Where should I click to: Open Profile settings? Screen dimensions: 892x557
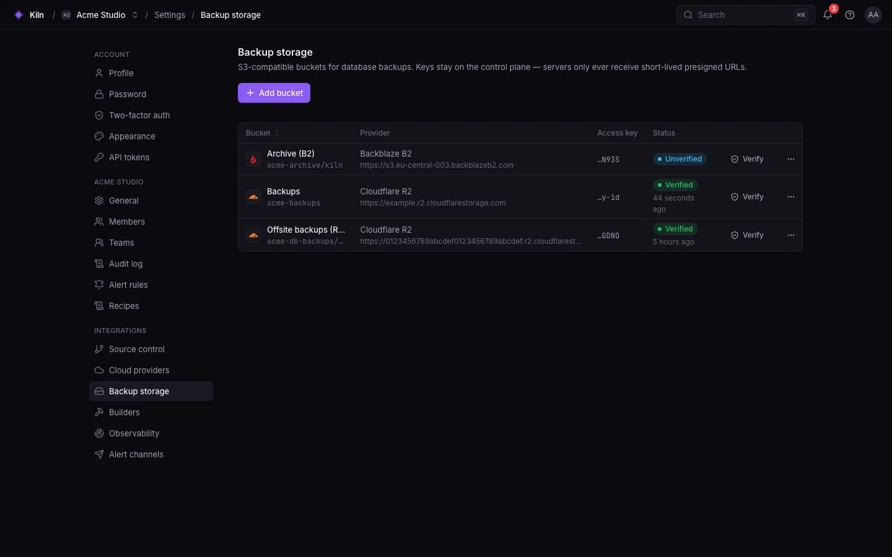click(x=151, y=73)
